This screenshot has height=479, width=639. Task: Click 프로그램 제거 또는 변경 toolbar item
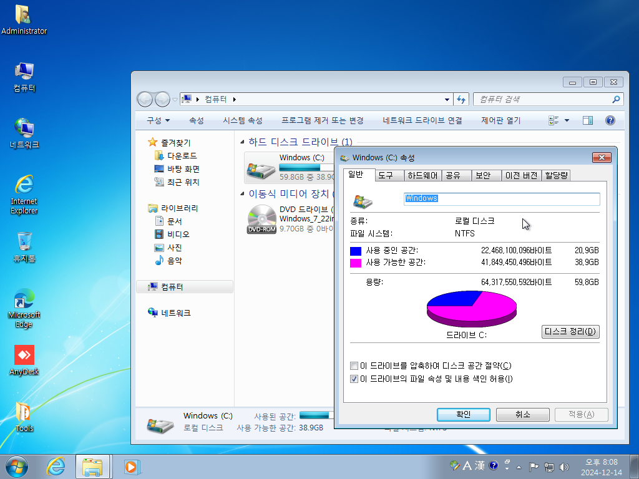point(323,120)
